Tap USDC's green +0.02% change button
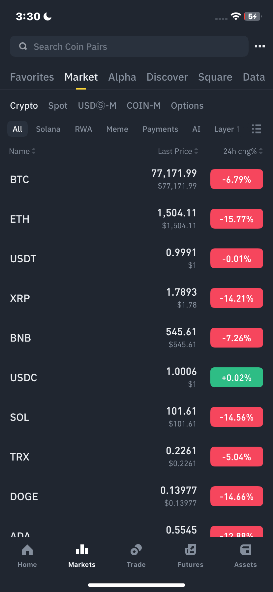The width and height of the screenshot is (273, 592). pyautogui.click(x=237, y=377)
